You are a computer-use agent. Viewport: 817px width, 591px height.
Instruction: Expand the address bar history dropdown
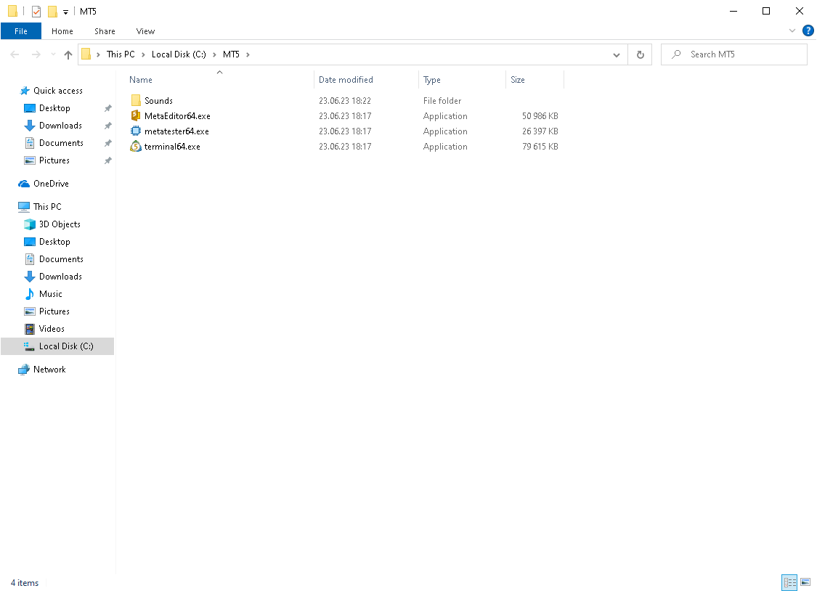tap(617, 54)
